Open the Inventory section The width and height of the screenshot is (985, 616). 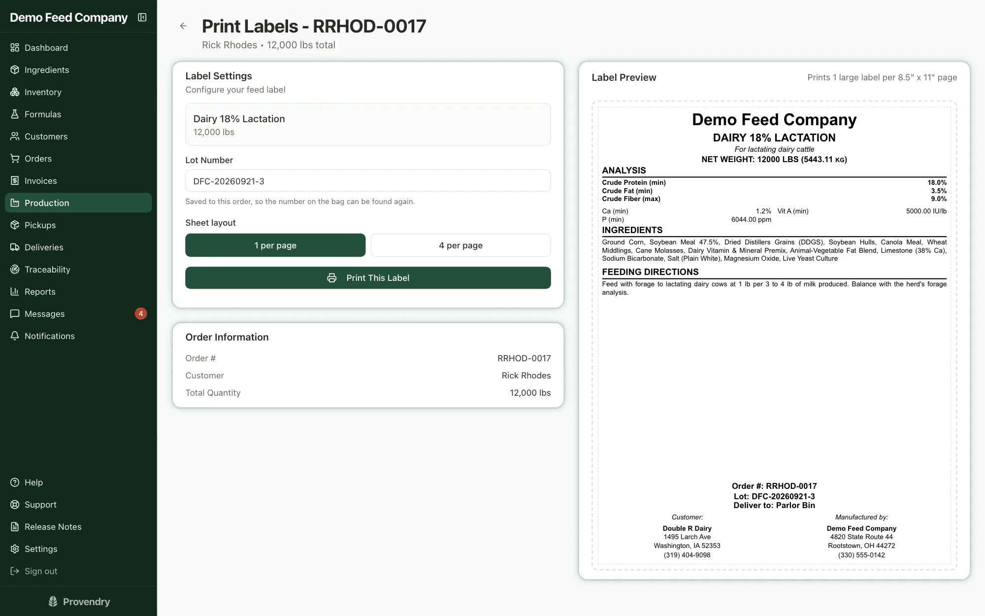(78, 92)
